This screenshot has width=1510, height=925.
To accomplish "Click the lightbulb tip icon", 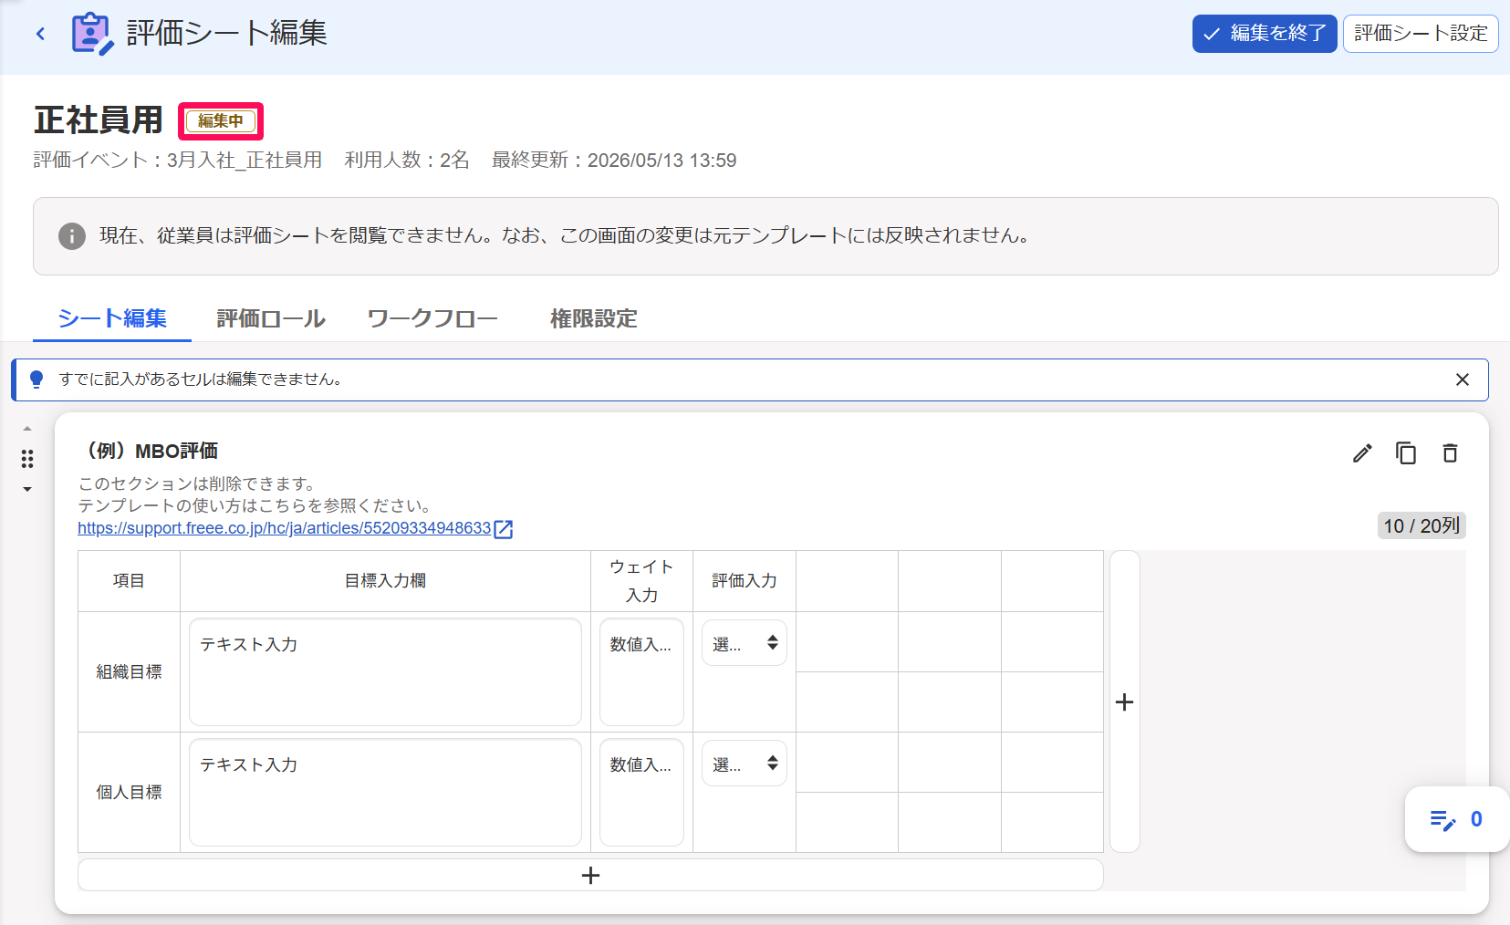I will (36, 379).
